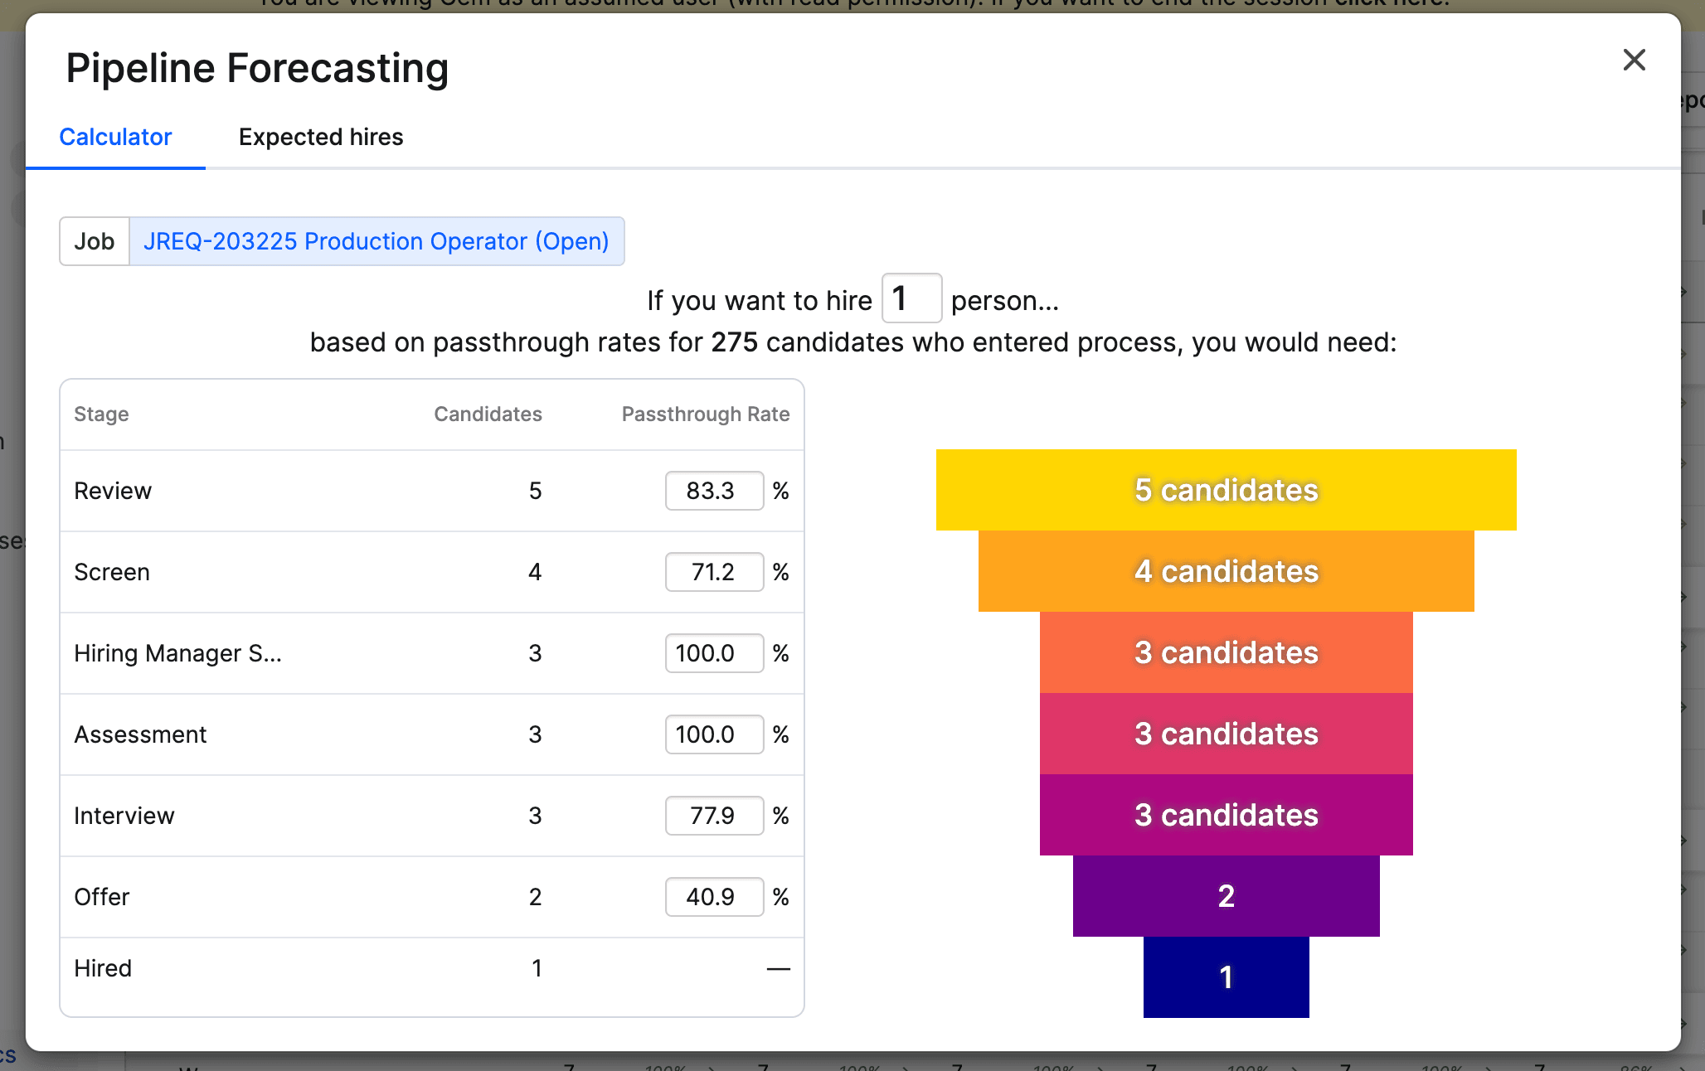Click the Job label button
Image resolution: width=1705 pixels, height=1071 pixels.
click(95, 241)
